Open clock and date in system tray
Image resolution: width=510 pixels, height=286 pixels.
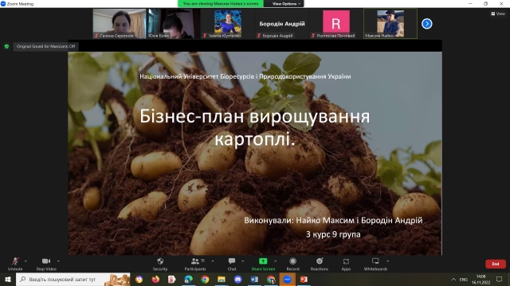pos(481,279)
